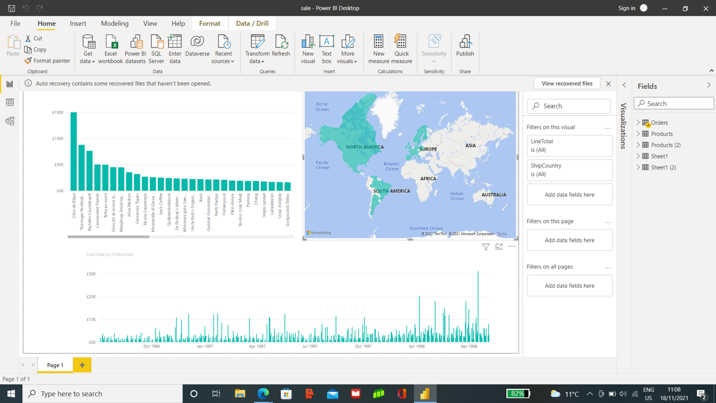Screen dimensions: 716x403
Task: Open Filters on all pages options
Action: point(607,268)
